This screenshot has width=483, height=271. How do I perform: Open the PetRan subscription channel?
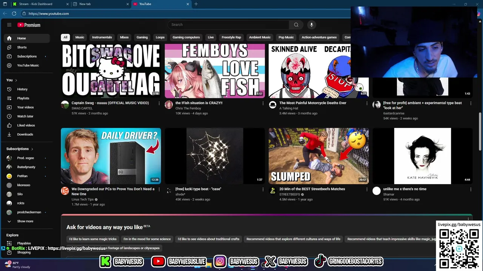point(27,176)
